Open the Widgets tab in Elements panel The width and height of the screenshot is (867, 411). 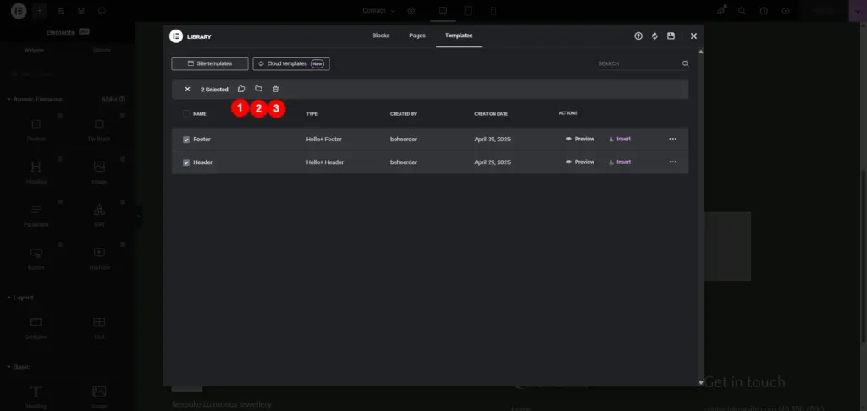pos(34,50)
